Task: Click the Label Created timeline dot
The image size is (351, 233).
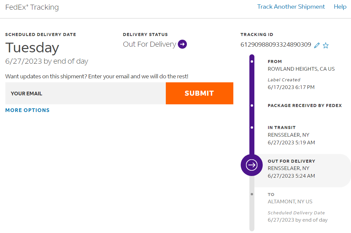Action: [252, 62]
